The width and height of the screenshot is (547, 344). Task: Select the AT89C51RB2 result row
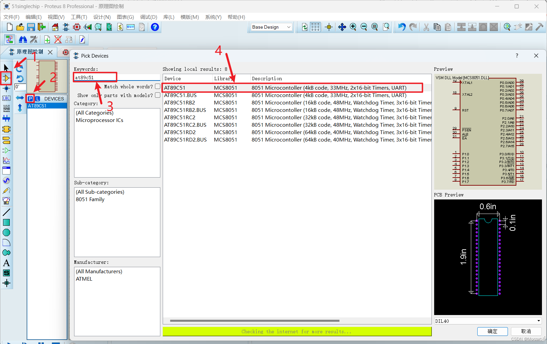(297, 103)
